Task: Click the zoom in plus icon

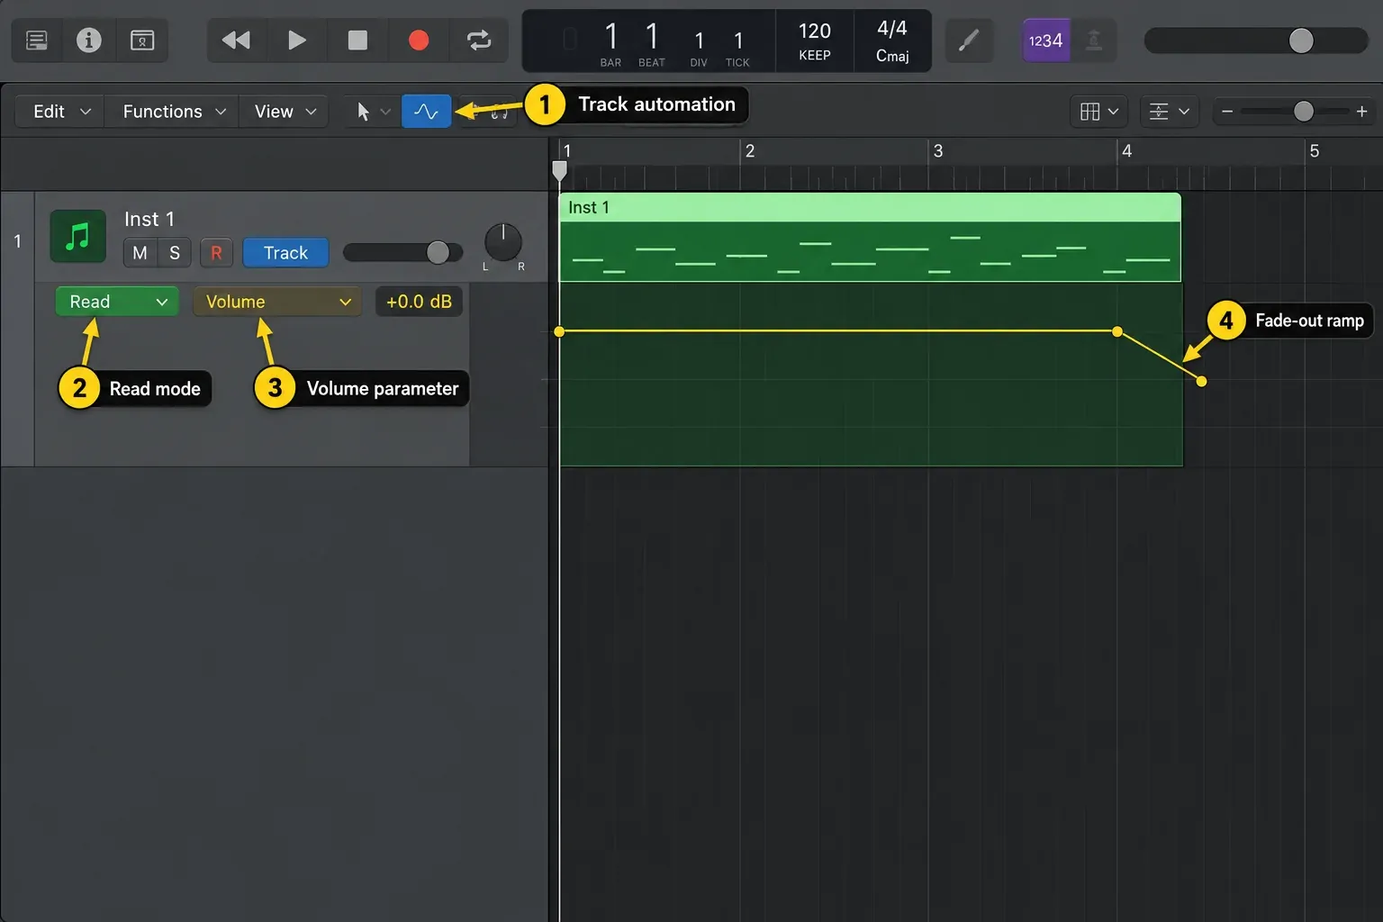Action: 1361,112
